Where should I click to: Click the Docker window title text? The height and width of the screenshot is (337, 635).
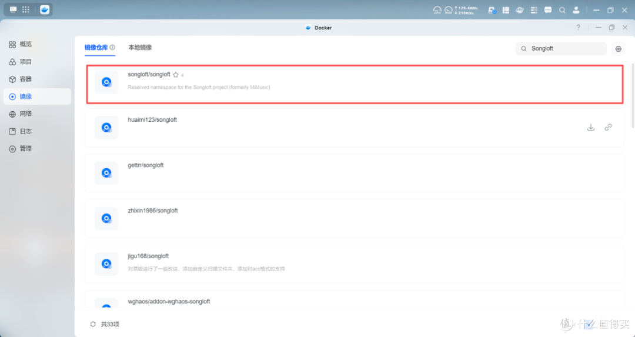pos(323,28)
